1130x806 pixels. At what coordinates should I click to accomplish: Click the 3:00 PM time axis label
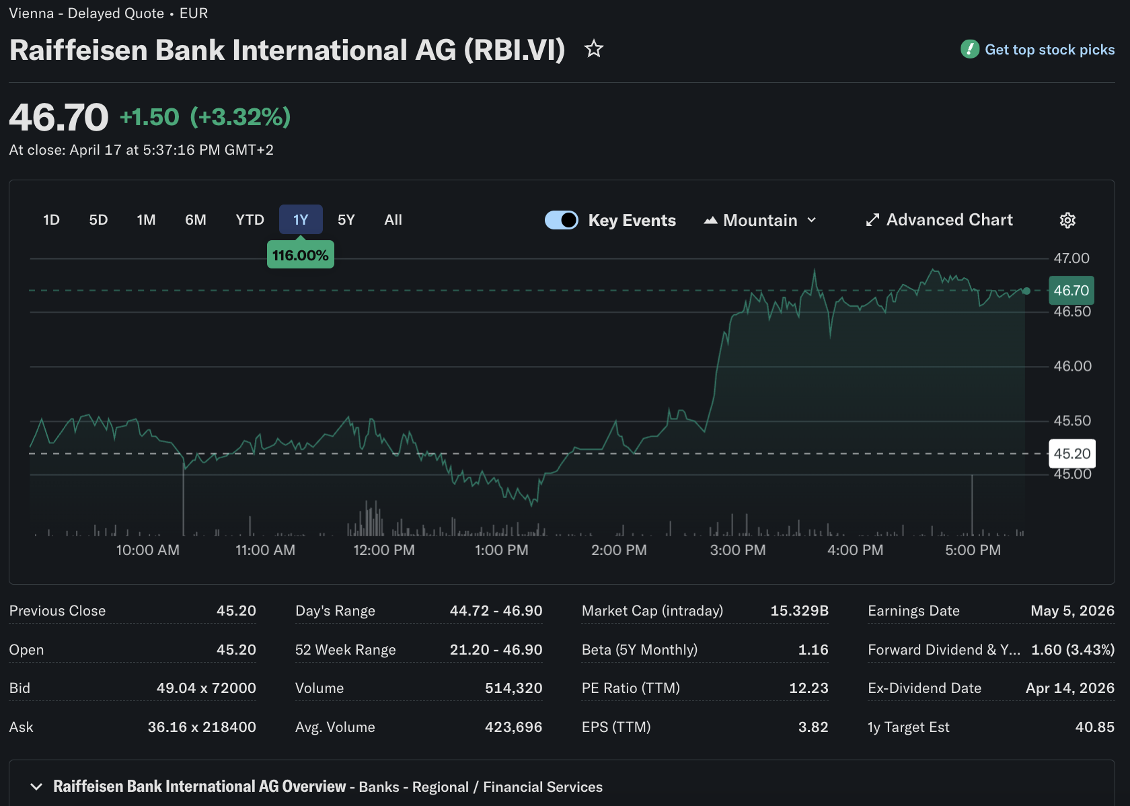737,550
